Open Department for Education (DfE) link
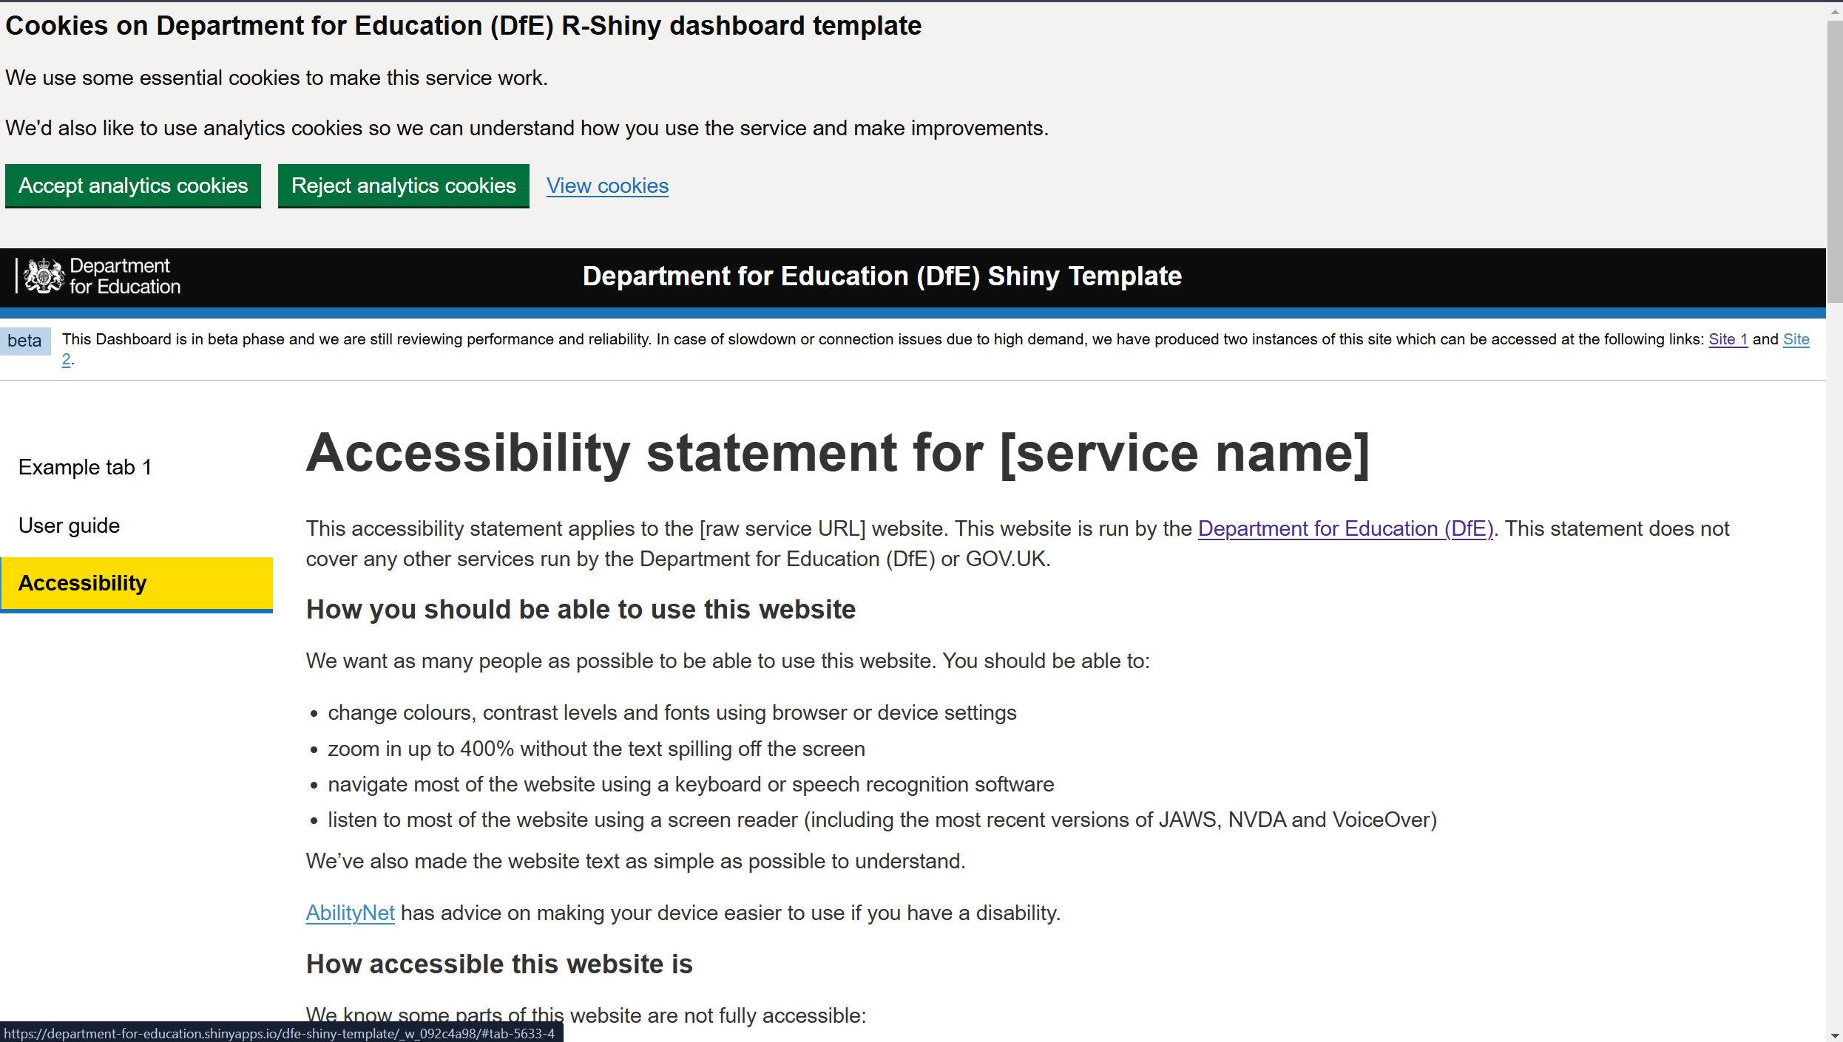Screen dimensions: 1843x1042 click(x=1345, y=528)
